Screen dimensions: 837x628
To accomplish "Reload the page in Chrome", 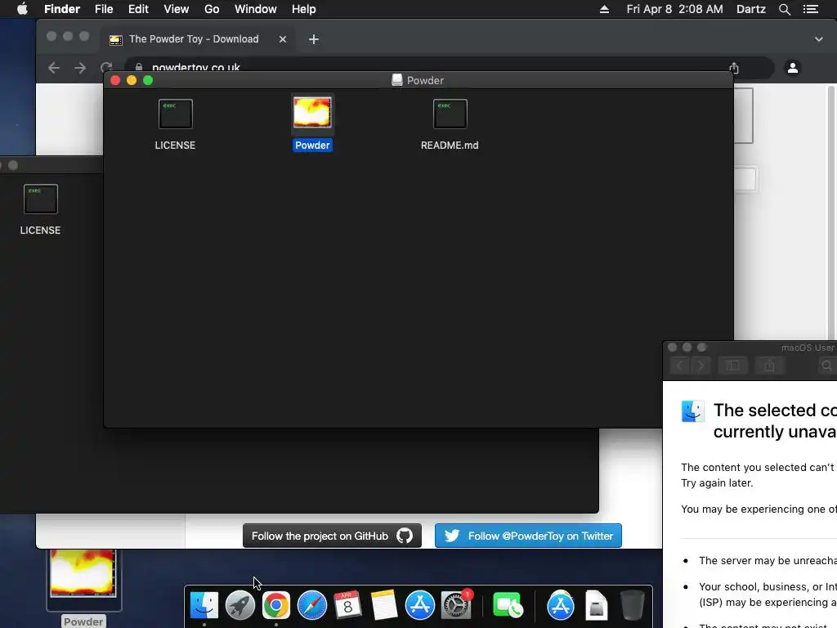I will point(106,68).
